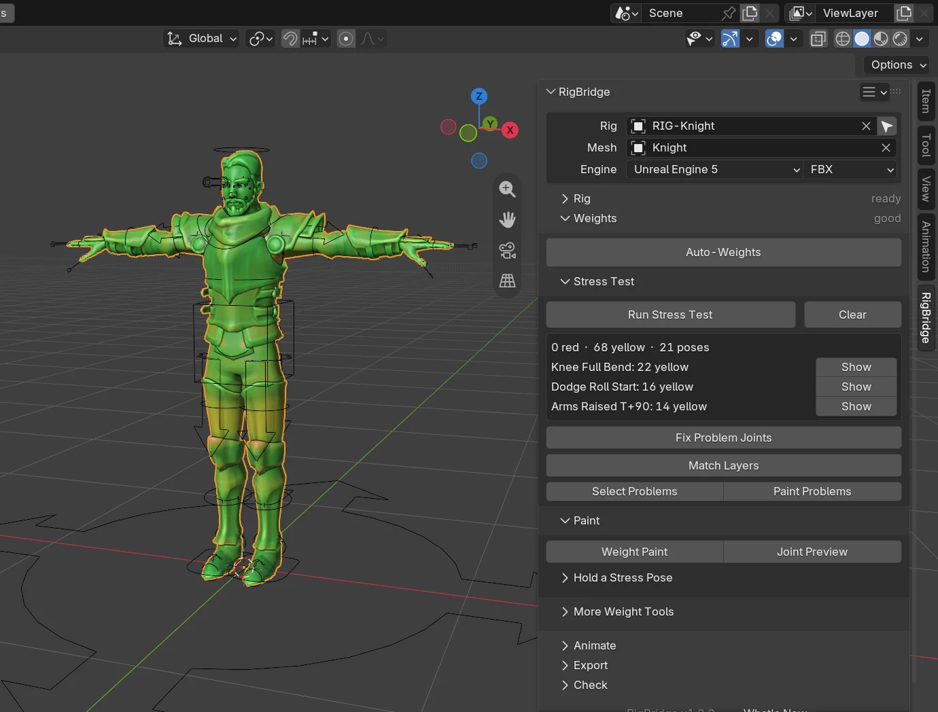Screen dimensions: 938x712
Task: Expand the Animate section
Action: 565,645
